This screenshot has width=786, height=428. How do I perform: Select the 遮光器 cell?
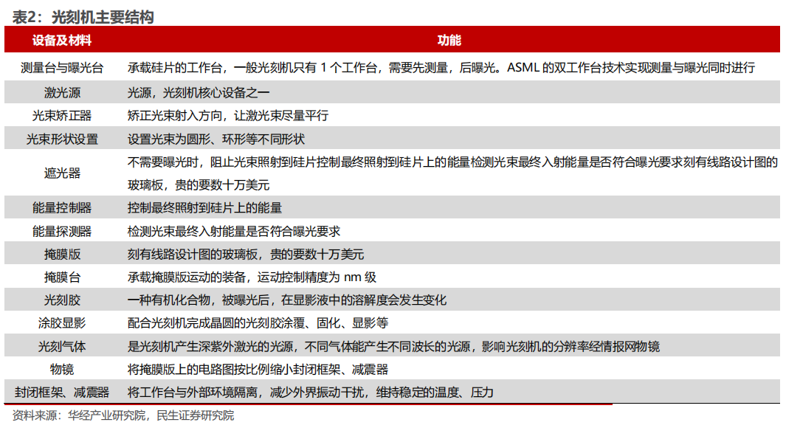[62, 173]
